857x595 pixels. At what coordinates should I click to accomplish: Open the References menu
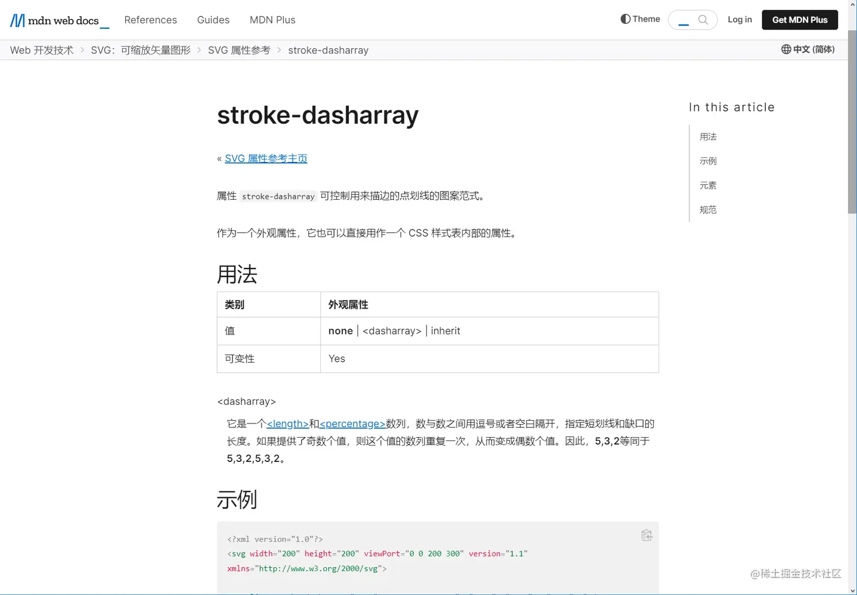click(151, 20)
